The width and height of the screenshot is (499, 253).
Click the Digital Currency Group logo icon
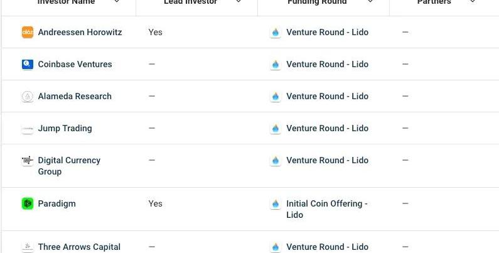tap(27, 160)
